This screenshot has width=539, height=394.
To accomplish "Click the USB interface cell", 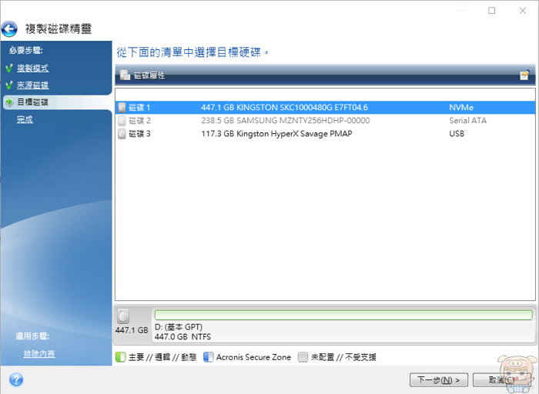I will (x=457, y=134).
